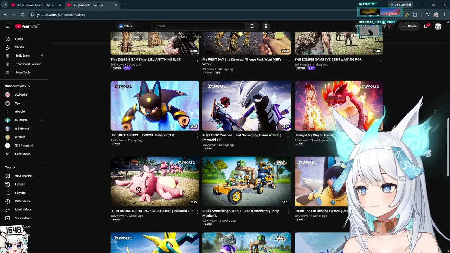Go back in browser history
The height and width of the screenshot is (253, 450).
[5, 15]
